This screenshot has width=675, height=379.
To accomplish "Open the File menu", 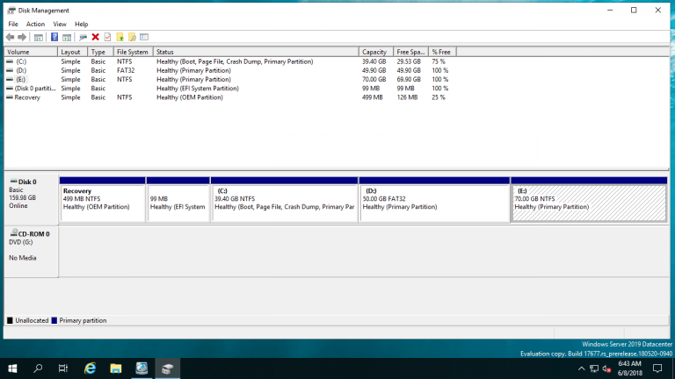I will tap(13, 24).
